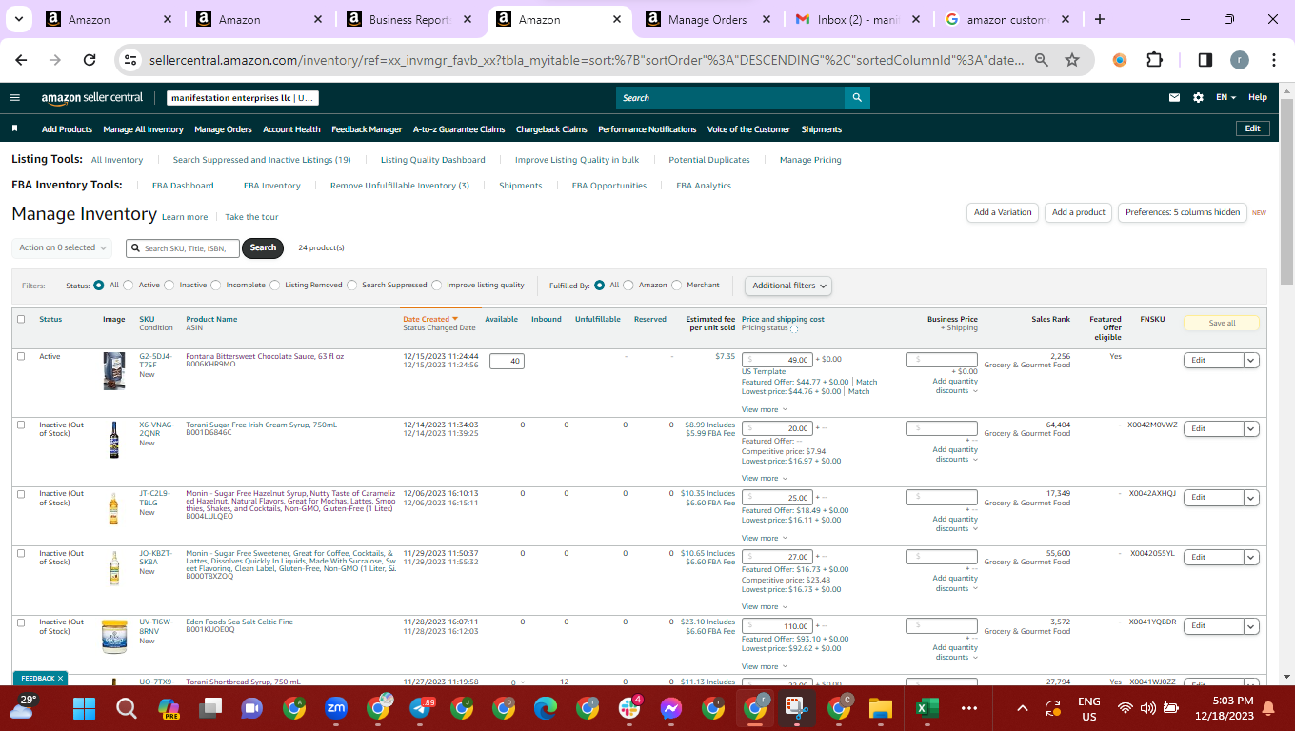Open the Windows Start menu
The height and width of the screenshot is (731, 1295).
tap(85, 708)
